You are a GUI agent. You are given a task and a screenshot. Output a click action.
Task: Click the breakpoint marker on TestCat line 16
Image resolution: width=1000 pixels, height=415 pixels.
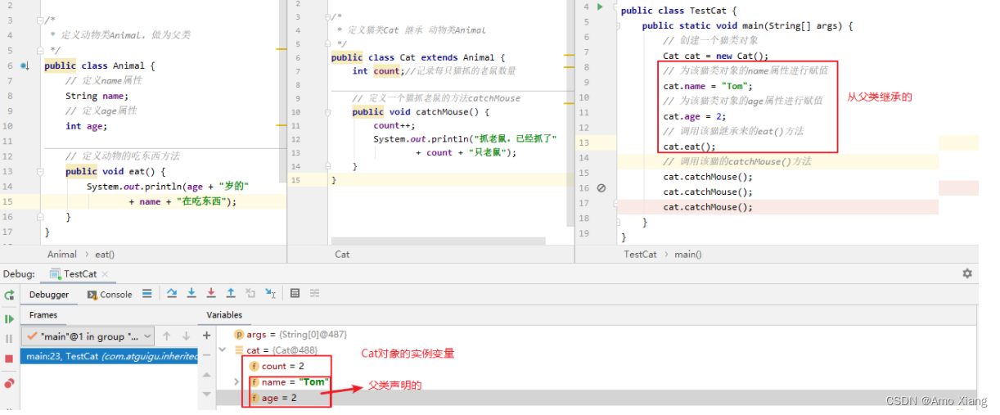click(x=601, y=187)
